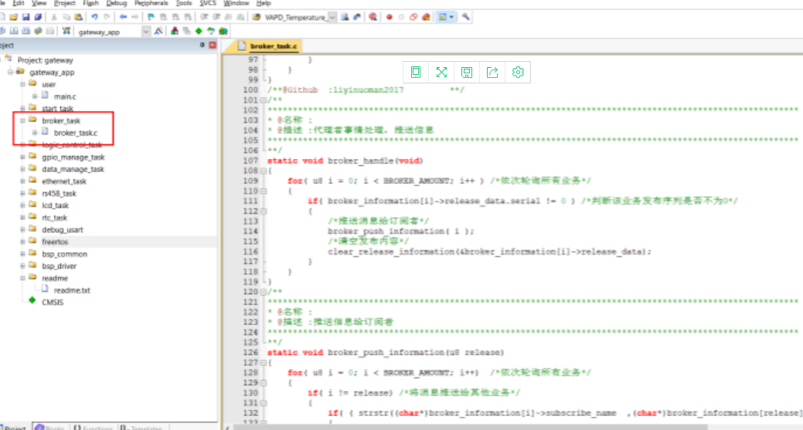The image size is (803, 430).
Task: Open the SVCS menu
Action: [208, 3]
